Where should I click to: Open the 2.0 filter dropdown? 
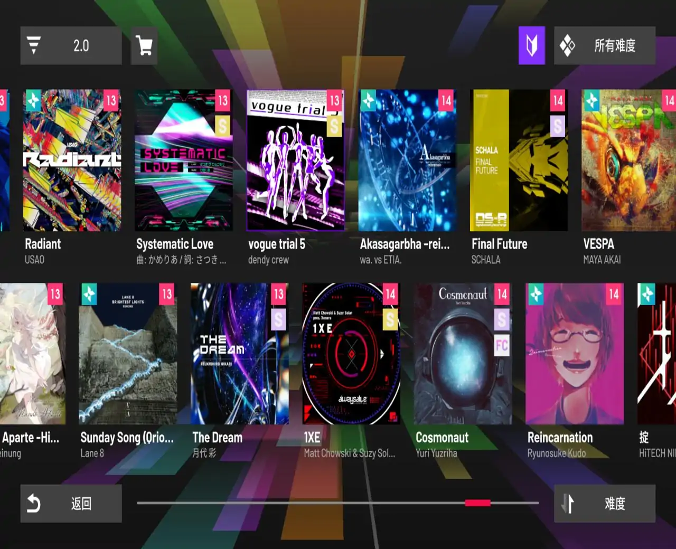pyautogui.click(x=71, y=46)
